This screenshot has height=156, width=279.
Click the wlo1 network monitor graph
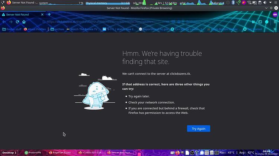[202, 3]
